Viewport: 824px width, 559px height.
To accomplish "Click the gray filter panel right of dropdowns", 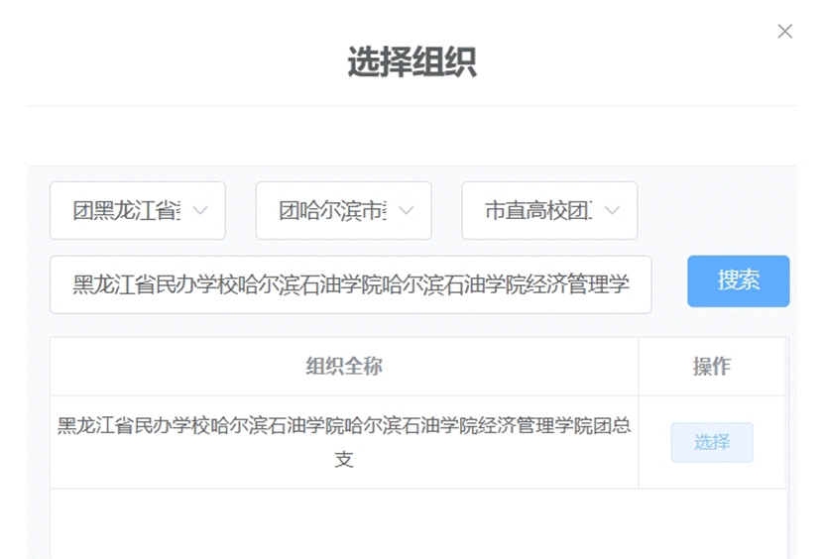I will point(714,210).
